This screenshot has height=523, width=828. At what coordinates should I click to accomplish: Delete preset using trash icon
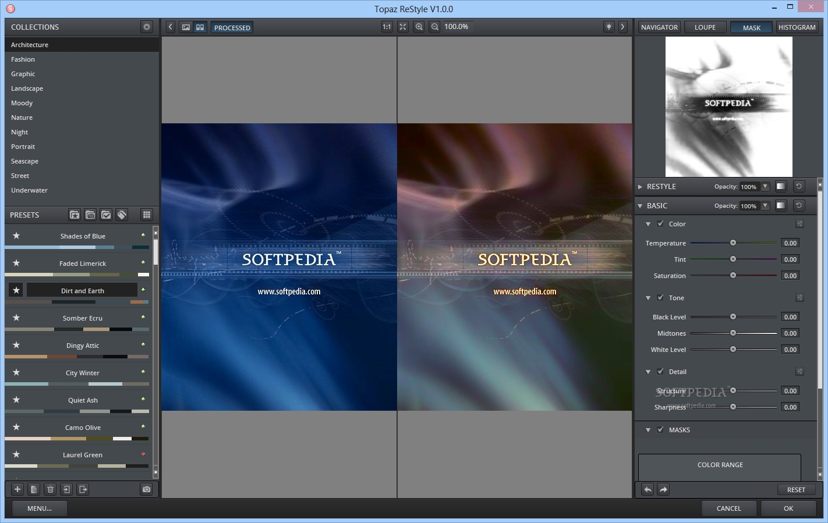click(50, 489)
